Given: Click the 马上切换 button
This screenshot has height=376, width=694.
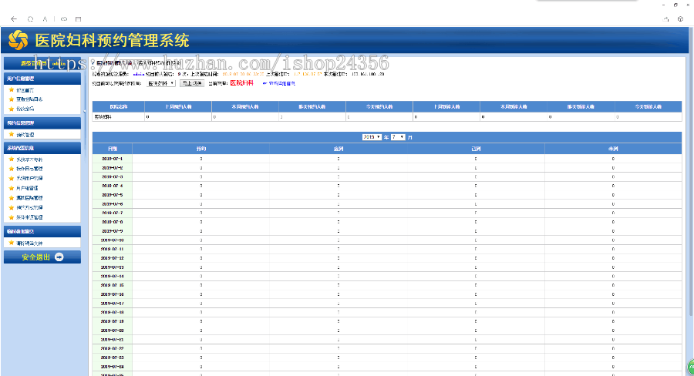Looking at the screenshot, I should 192,83.
